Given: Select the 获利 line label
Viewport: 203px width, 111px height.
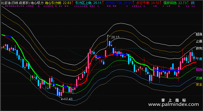Looking at the screenshot, I should coord(199,49).
